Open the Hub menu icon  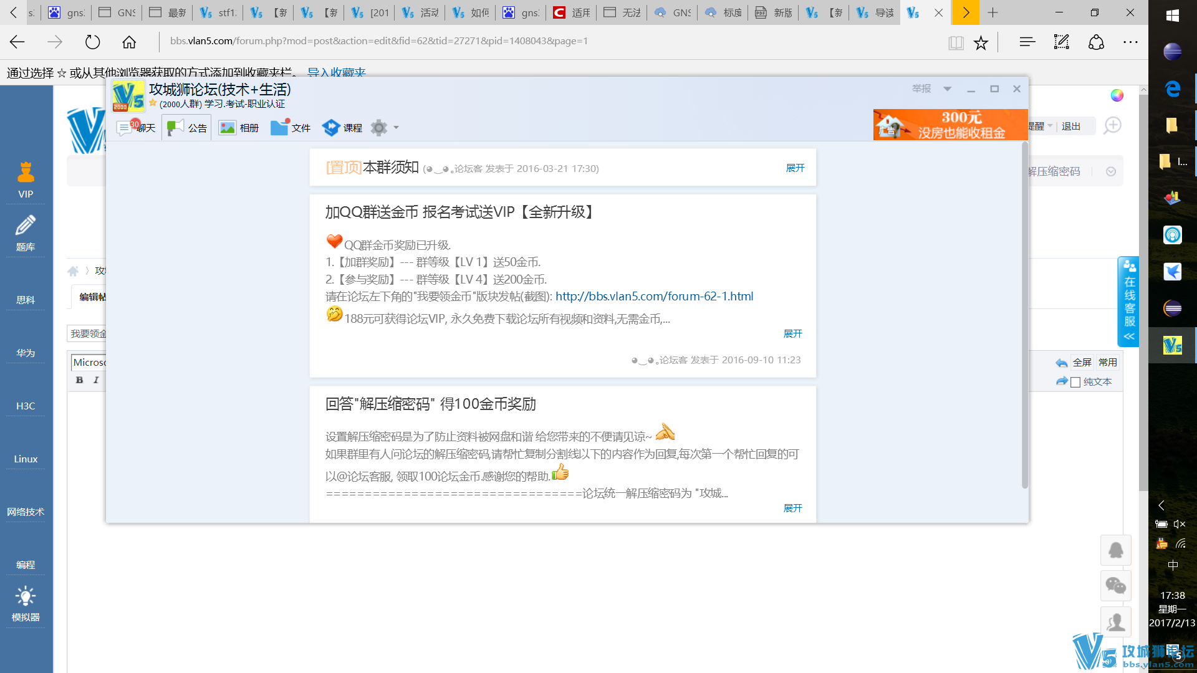(1027, 42)
